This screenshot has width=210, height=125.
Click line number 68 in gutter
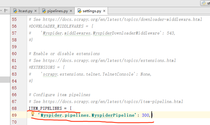(14, 108)
